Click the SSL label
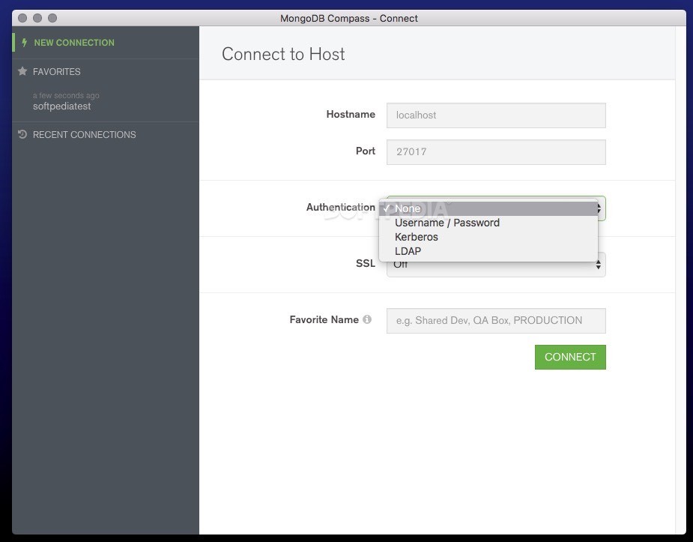The image size is (693, 542). 366,263
